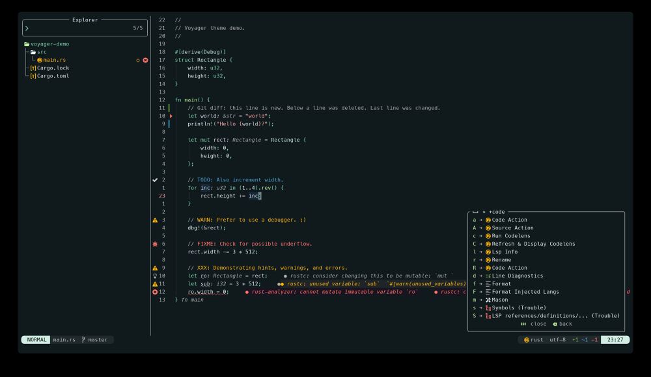Click the red error badge beside main.rs

144,60
